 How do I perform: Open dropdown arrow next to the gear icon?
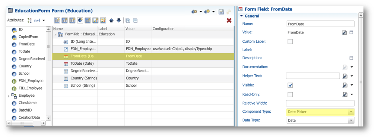(x=213, y=12)
